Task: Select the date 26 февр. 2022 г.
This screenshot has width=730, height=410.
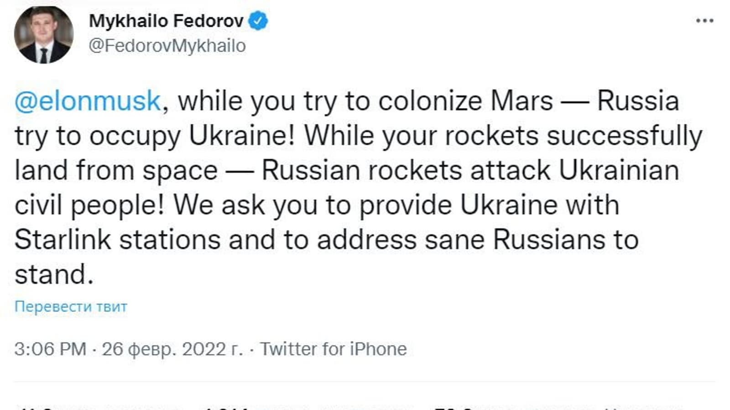Action: [x=172, y=349]
